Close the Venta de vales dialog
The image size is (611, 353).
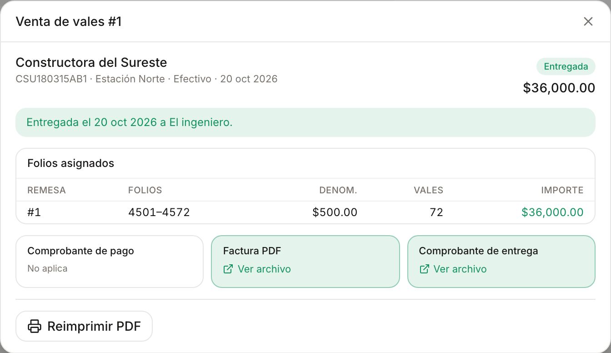588,21
